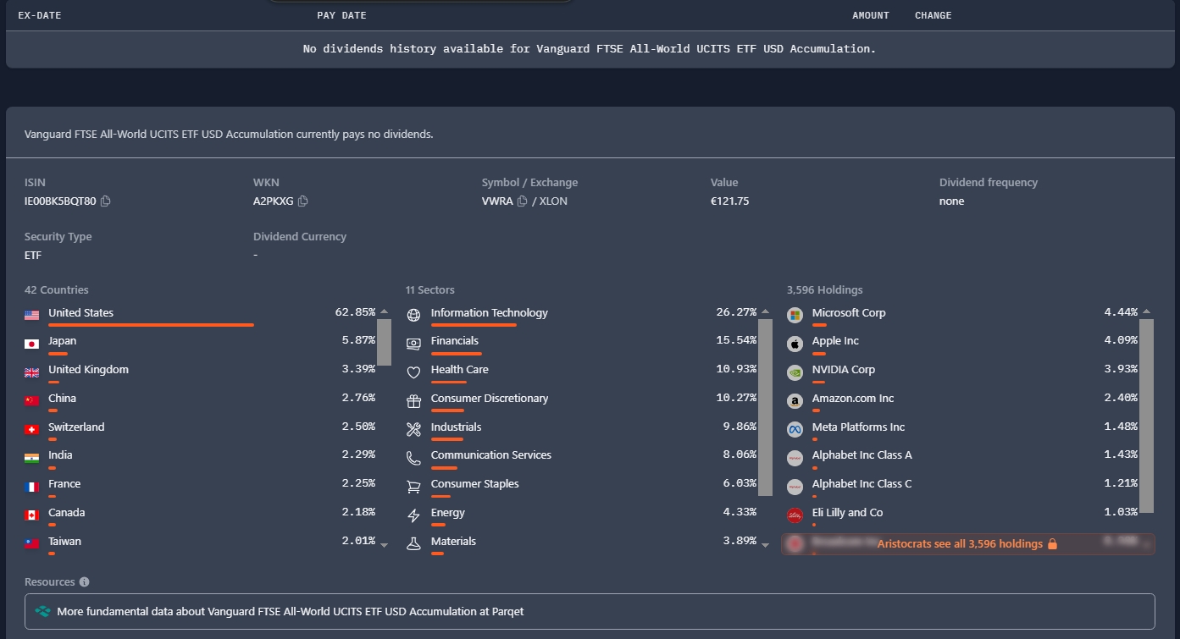Open Aristocrats see all 3,596 holdings
The width and height of the screenshot is (1180, 639).
click(x=967, y=544)
